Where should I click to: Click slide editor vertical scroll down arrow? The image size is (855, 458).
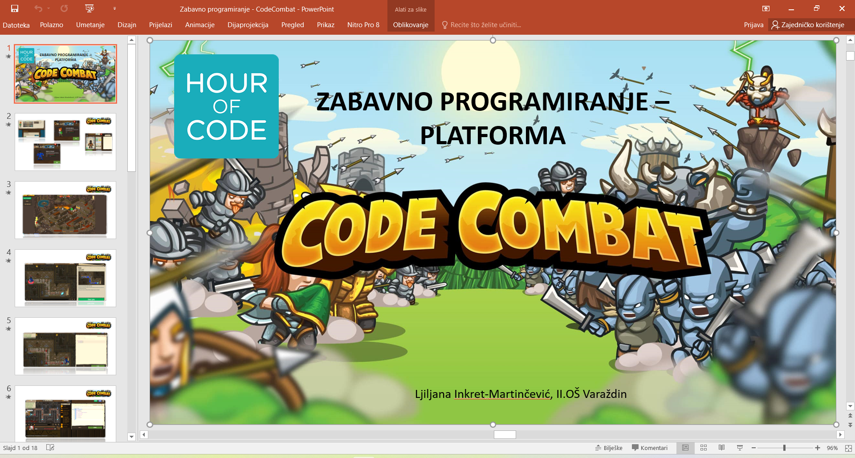point(850,406)
